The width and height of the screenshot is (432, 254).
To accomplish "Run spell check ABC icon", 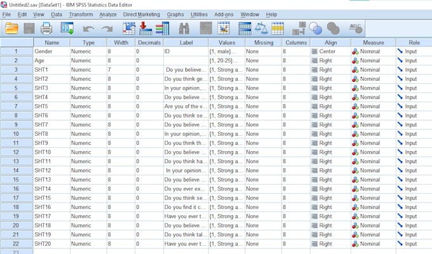I will [x=356, y=29].
